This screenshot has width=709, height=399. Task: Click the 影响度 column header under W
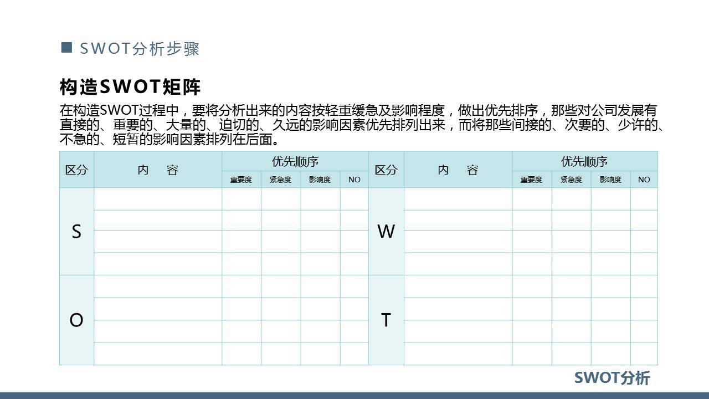(610, 180)
